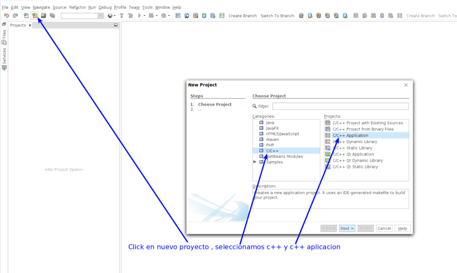
Task: Click the Save All toolbar icon
Action: point(53,16)
